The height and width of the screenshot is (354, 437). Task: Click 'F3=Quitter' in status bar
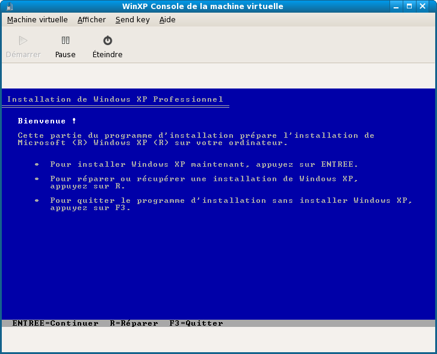(x=196, y=323)
